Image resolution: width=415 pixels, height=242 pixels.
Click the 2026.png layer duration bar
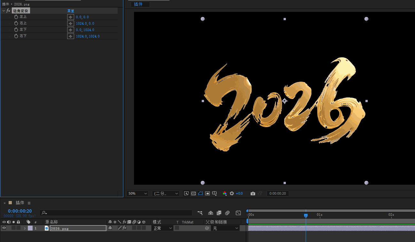332,228
